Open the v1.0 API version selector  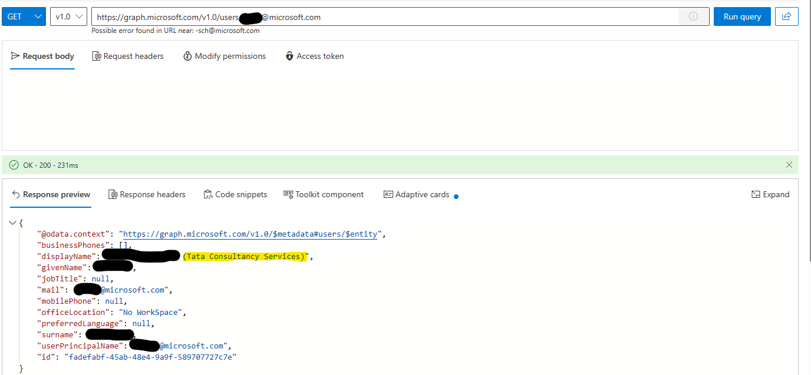[68, 16]
